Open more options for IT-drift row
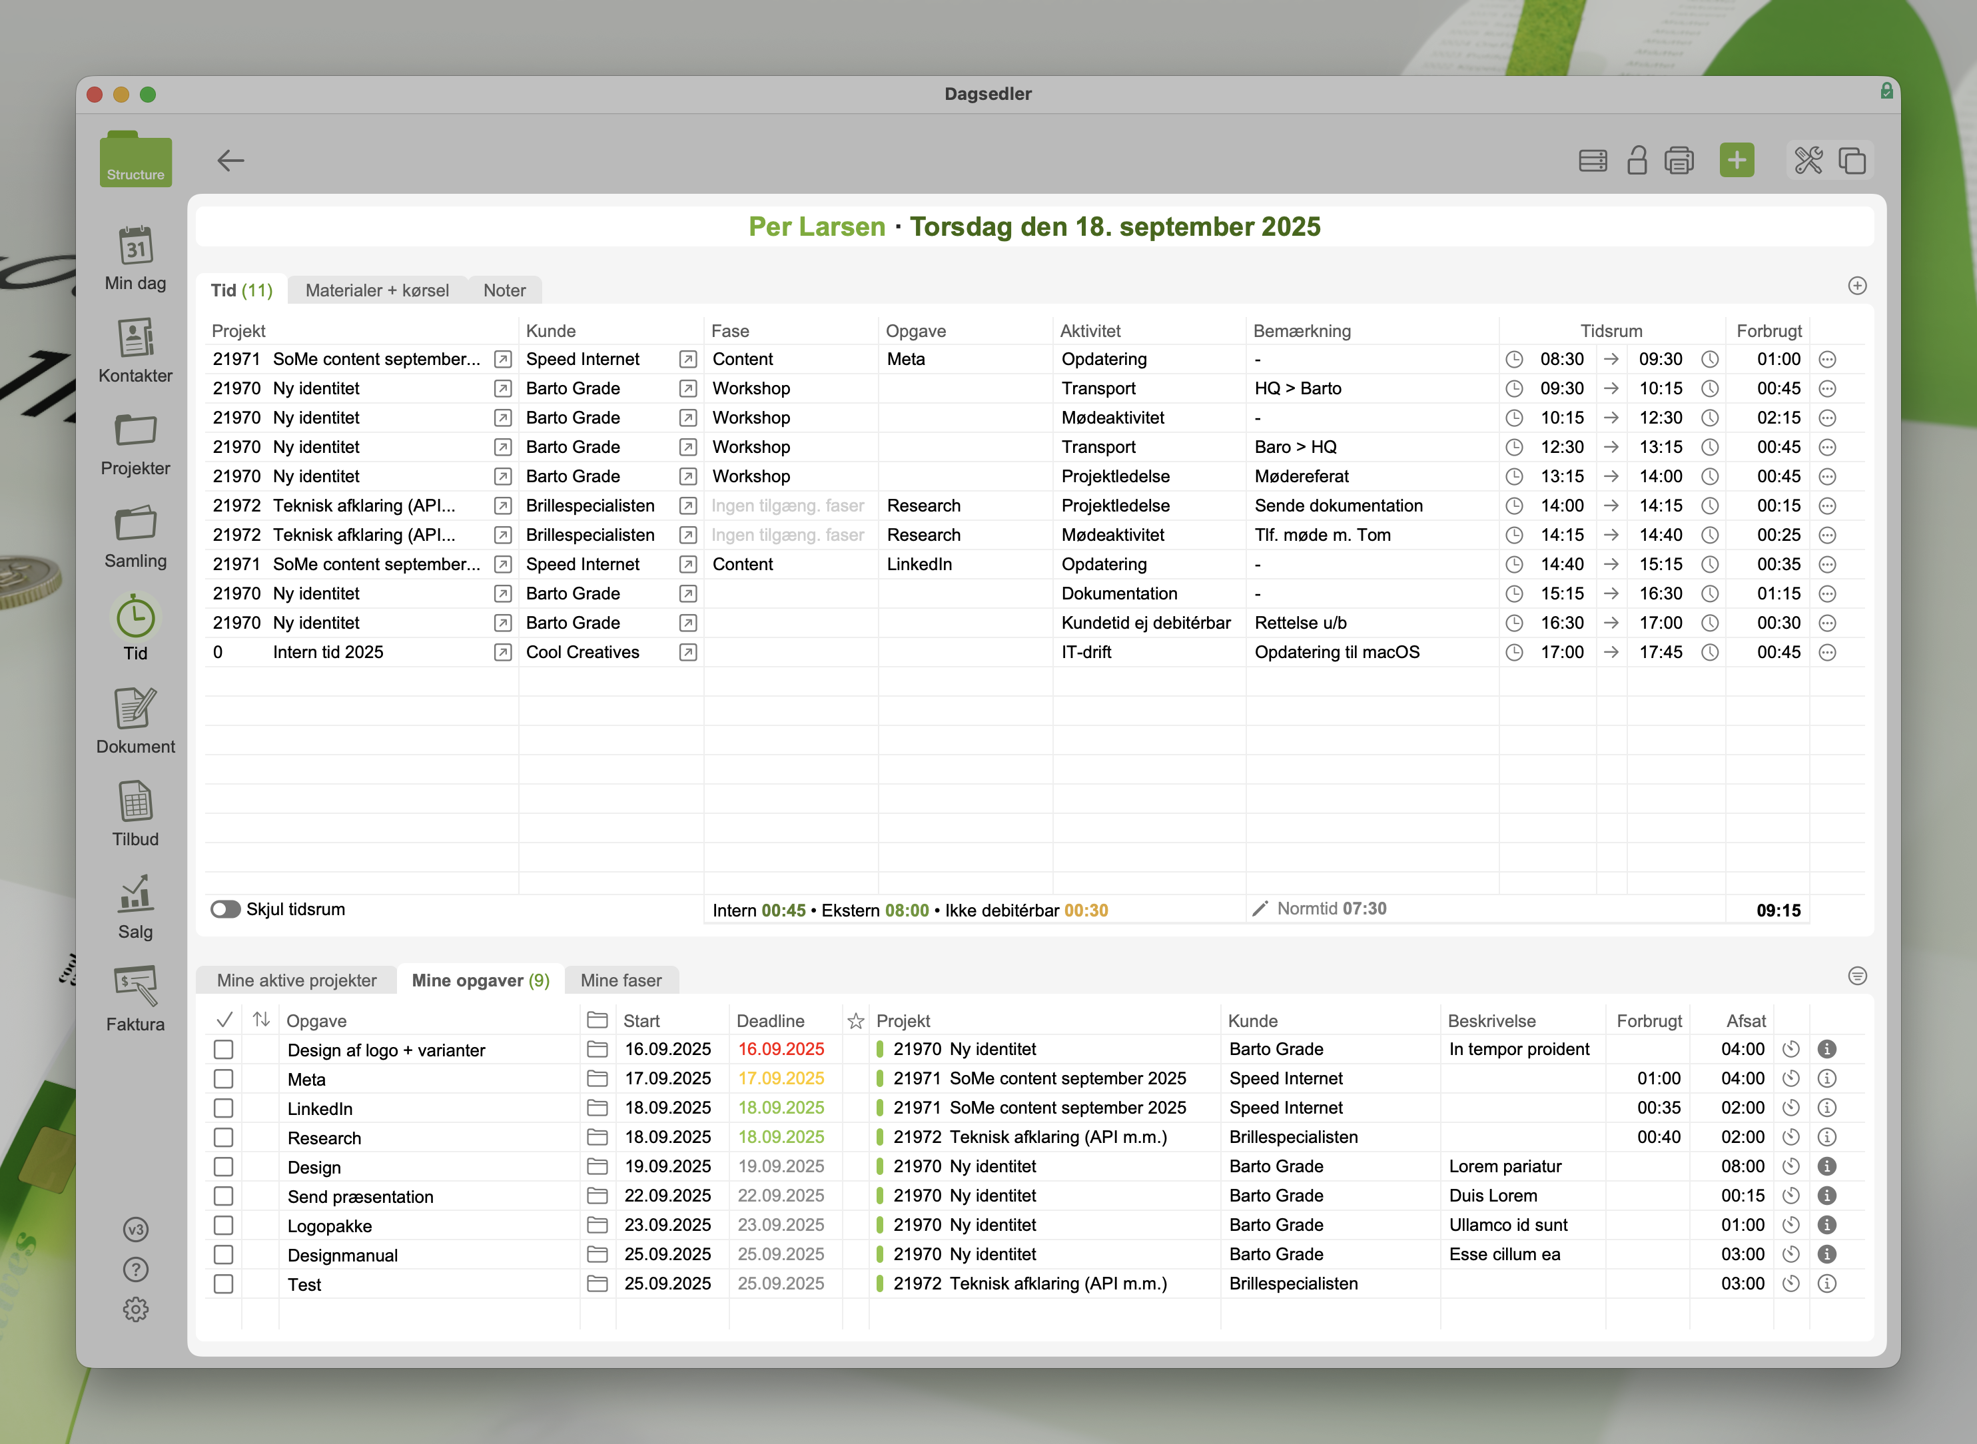Viewport: 1977px width, 1444px height. click(x=1826, y=652)
